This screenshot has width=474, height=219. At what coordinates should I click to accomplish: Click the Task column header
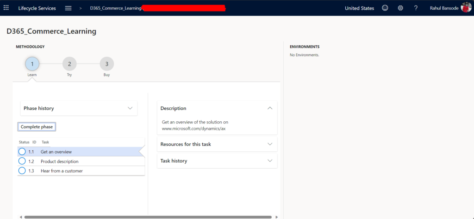pos(45,142)
